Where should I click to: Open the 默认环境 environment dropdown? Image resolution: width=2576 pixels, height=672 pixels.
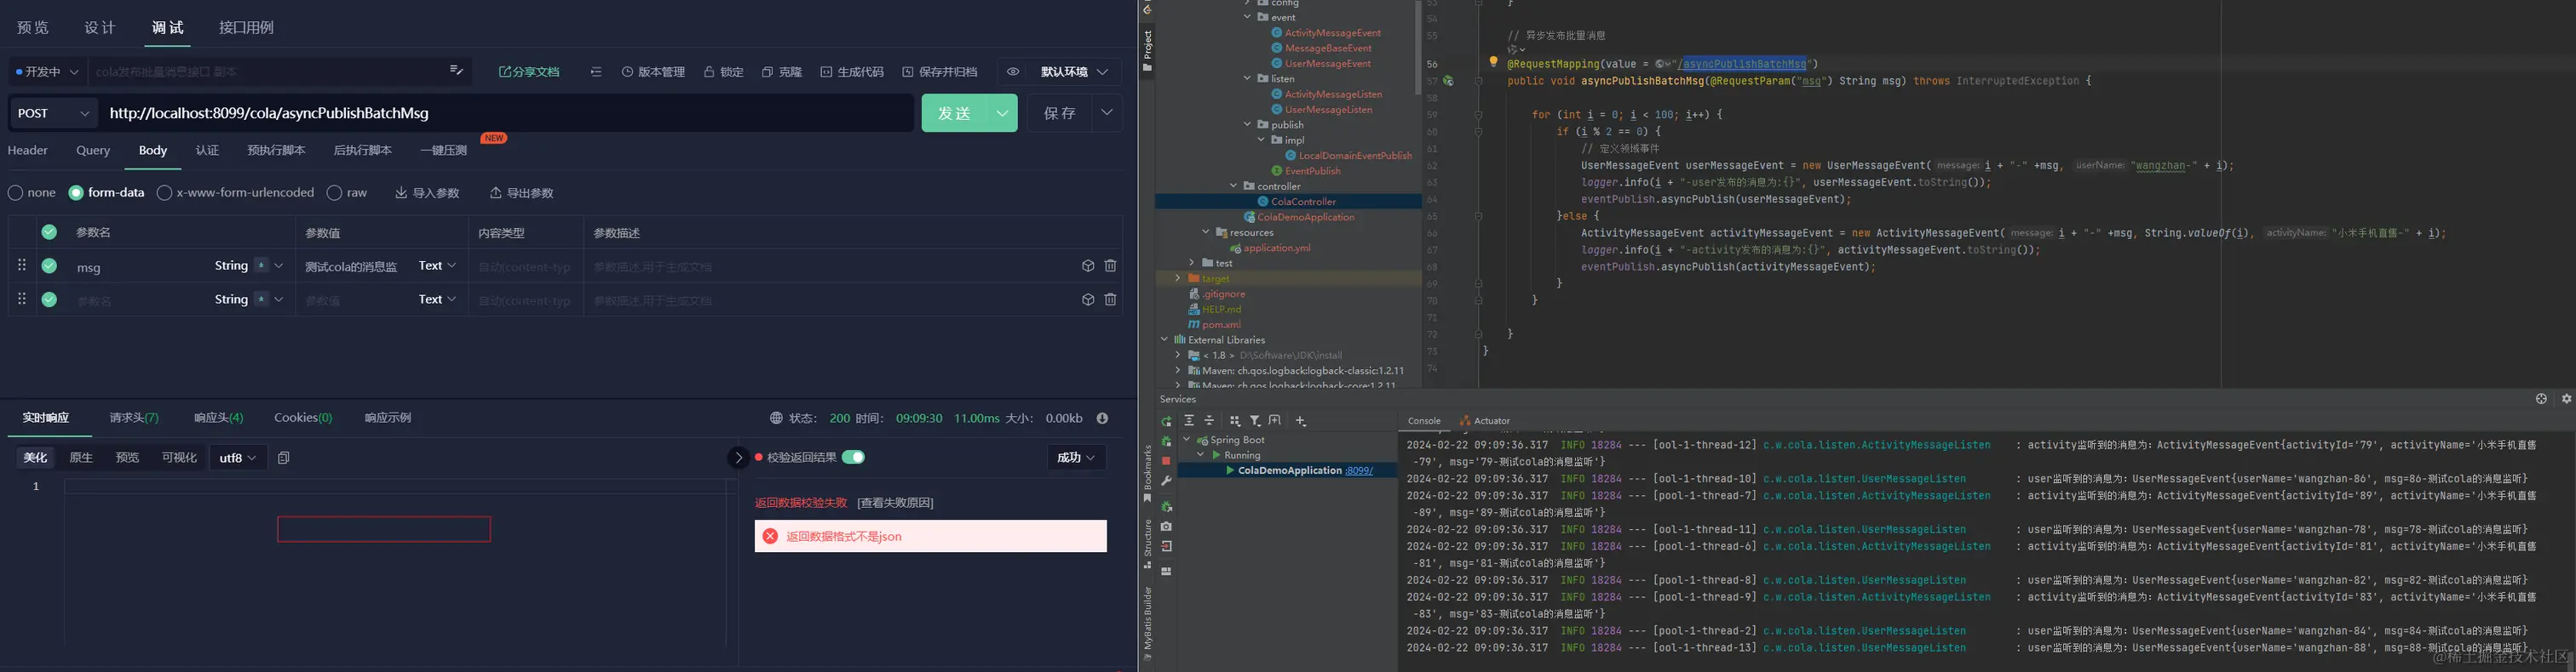click(1074, 72)
